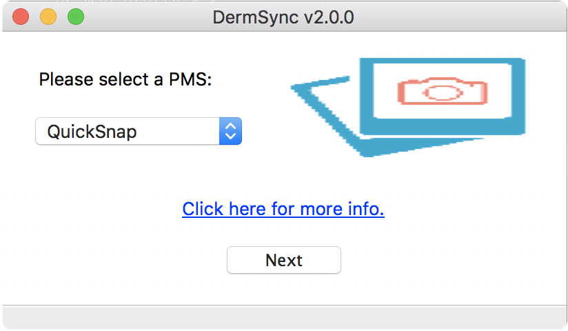Close the DermSync window with red button
Viewport: 568px width, 331px height.
point(21,17)
